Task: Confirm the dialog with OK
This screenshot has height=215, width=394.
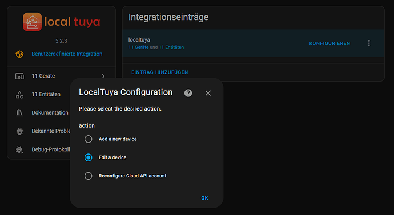Action: [204, 198]
